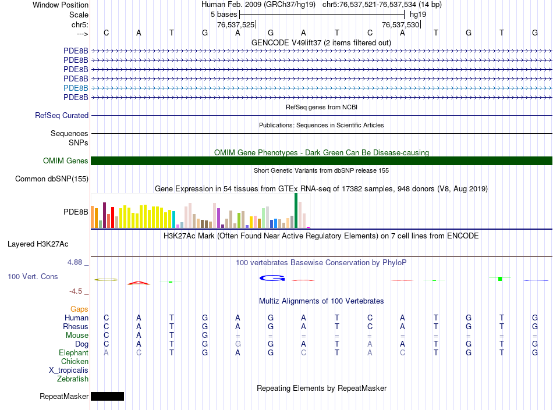
Task: Open the 100 Vert. Cons track label
Action: click(x=33, y=277)
